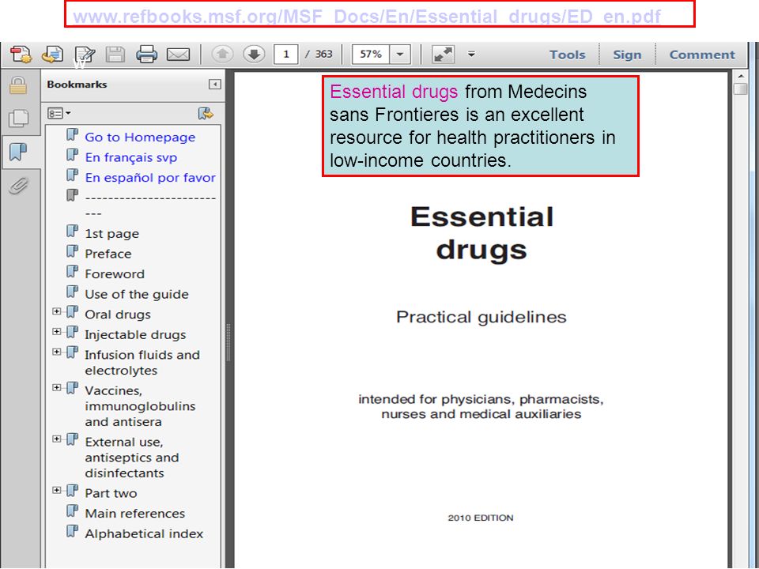Click the edit/sign document toolbar icon
This screenshot has height=569, width=759.
tap(85, 55)
